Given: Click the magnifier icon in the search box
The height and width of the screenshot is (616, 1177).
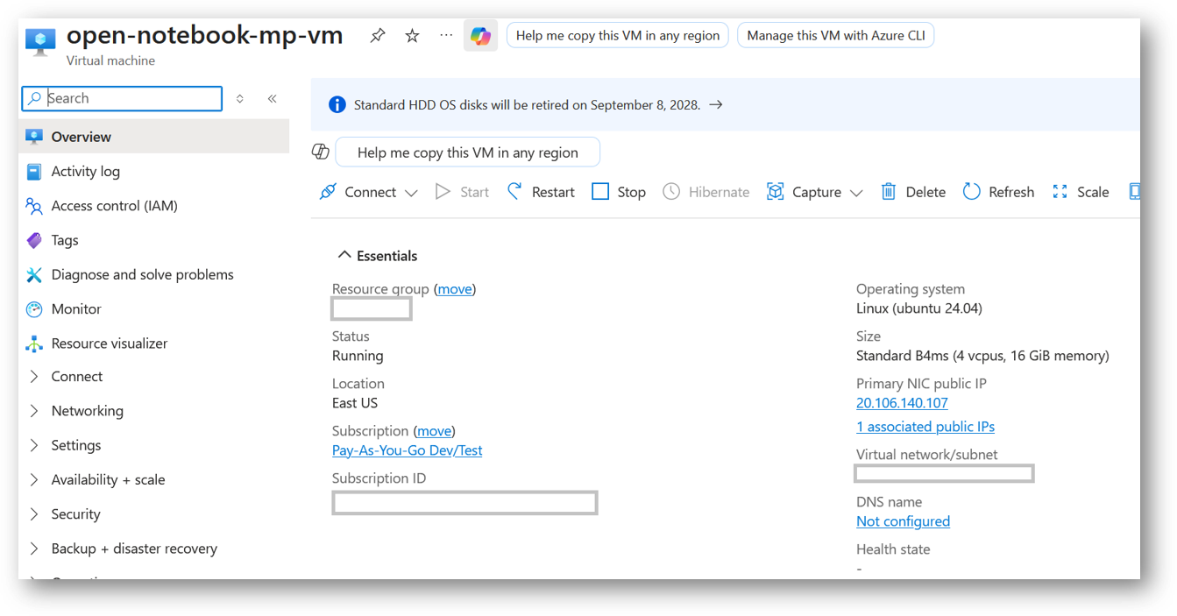Looking at the screenshot, I should [35, 98].
